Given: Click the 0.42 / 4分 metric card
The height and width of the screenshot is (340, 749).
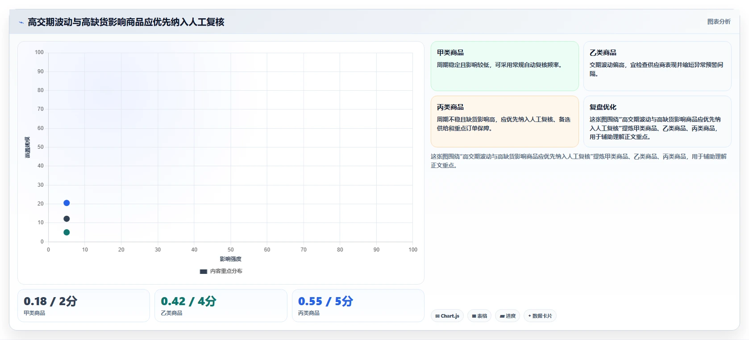Looking at the screenshot, I should 221,306.
